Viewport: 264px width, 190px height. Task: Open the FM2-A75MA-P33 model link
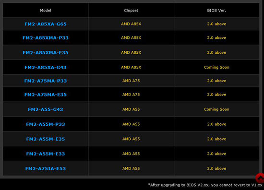[x=46, y=81]
